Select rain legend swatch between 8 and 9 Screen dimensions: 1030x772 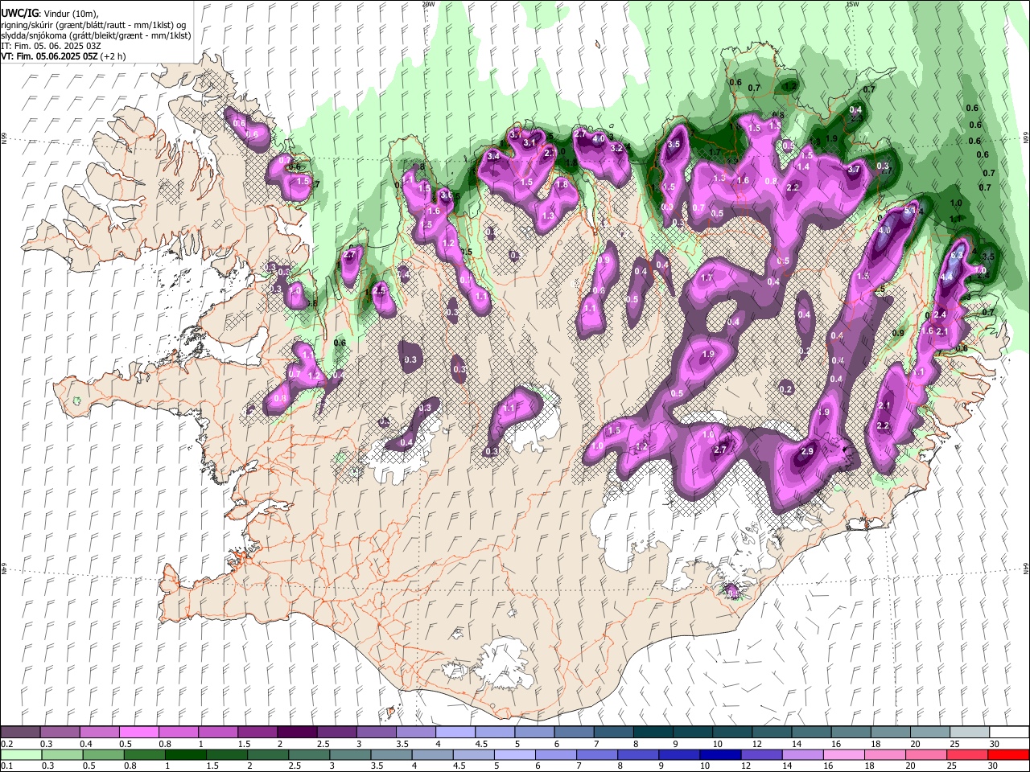point(638,755)
